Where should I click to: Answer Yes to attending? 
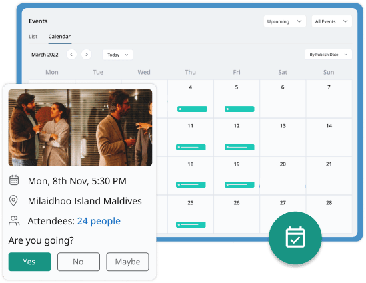pos(29,262)
